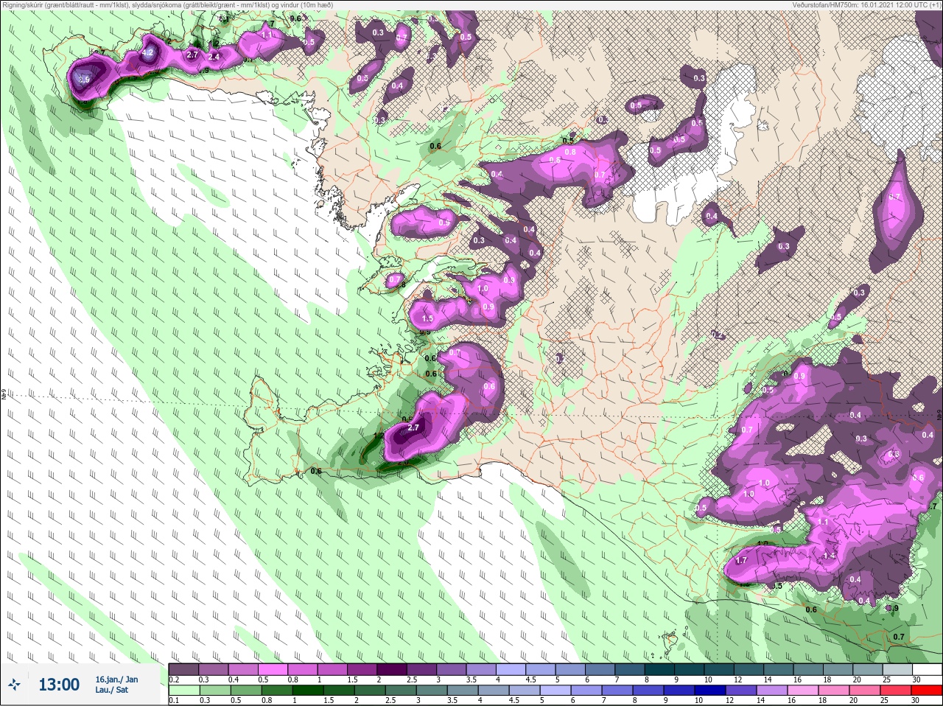Click the 13:00 forecast time
This screenshot has height=706, width=943.
tap(59, 685)
